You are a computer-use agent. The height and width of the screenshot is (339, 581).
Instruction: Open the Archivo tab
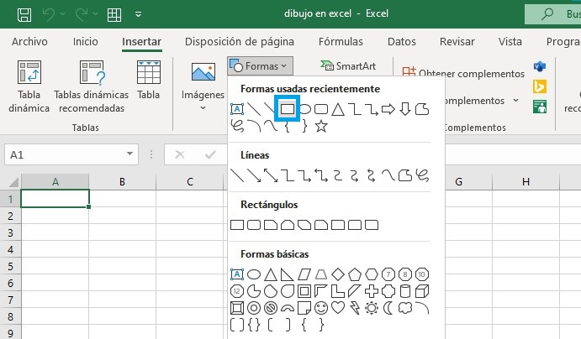pos(29,41)
